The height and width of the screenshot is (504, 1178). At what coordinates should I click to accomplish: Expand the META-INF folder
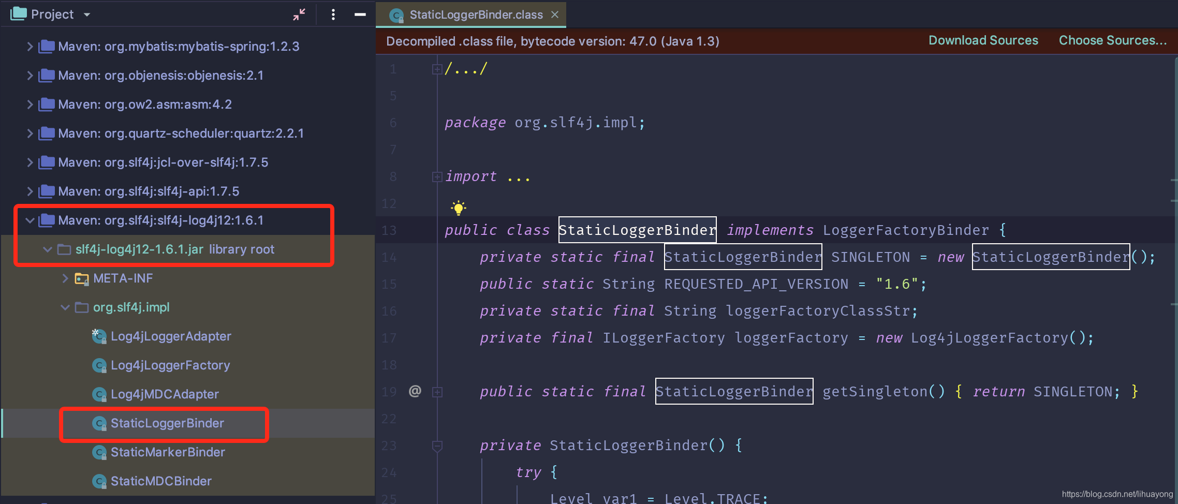coord(65,278)
